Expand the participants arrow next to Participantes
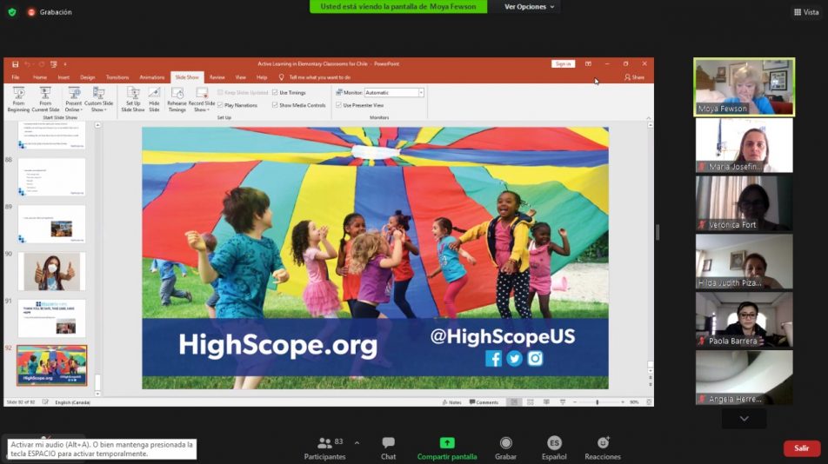Screen dimensions: 828x464 [x=357, y=443]
